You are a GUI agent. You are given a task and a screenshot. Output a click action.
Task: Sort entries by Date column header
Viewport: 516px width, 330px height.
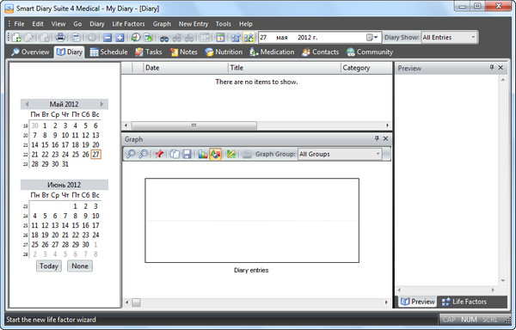pyautogui.click(x=186, y=68)
